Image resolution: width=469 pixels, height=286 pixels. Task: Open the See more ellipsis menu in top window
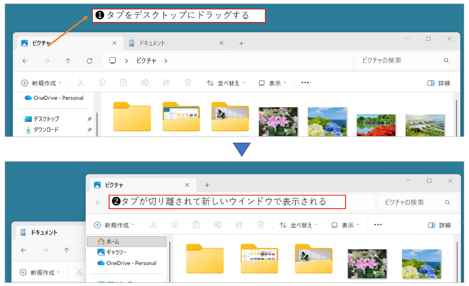[x=305, y=83]
